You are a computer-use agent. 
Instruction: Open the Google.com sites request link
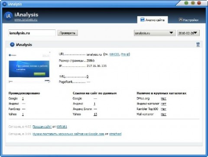[x=68, y=134]
